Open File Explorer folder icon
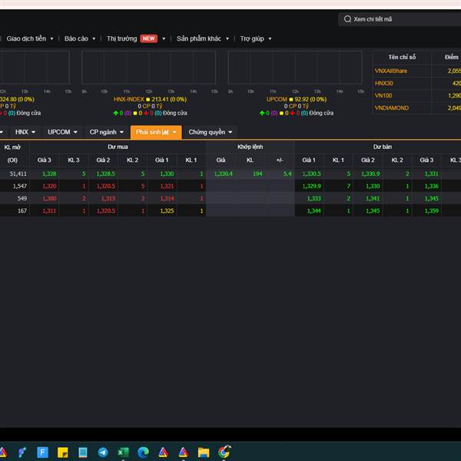461x461 pixels. pyautogui.click(x=204, y=452)
